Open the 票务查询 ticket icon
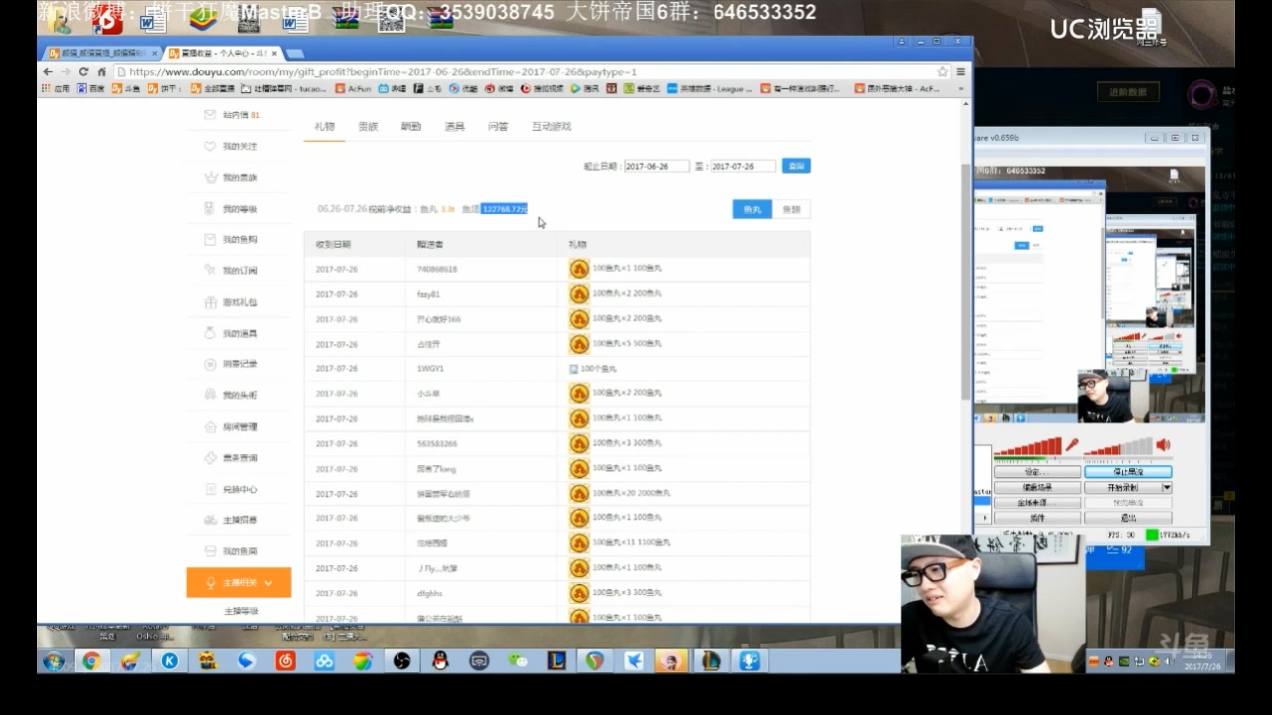The height and width of the screenshot is (715, 1272). coord(210,458)
